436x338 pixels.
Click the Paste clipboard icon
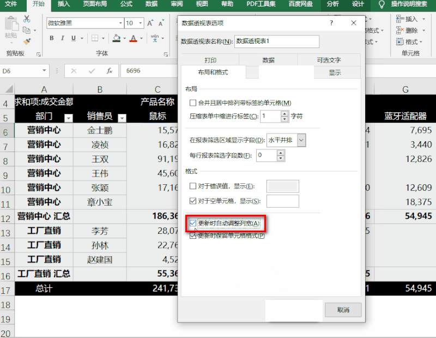(x=11, y=23)
